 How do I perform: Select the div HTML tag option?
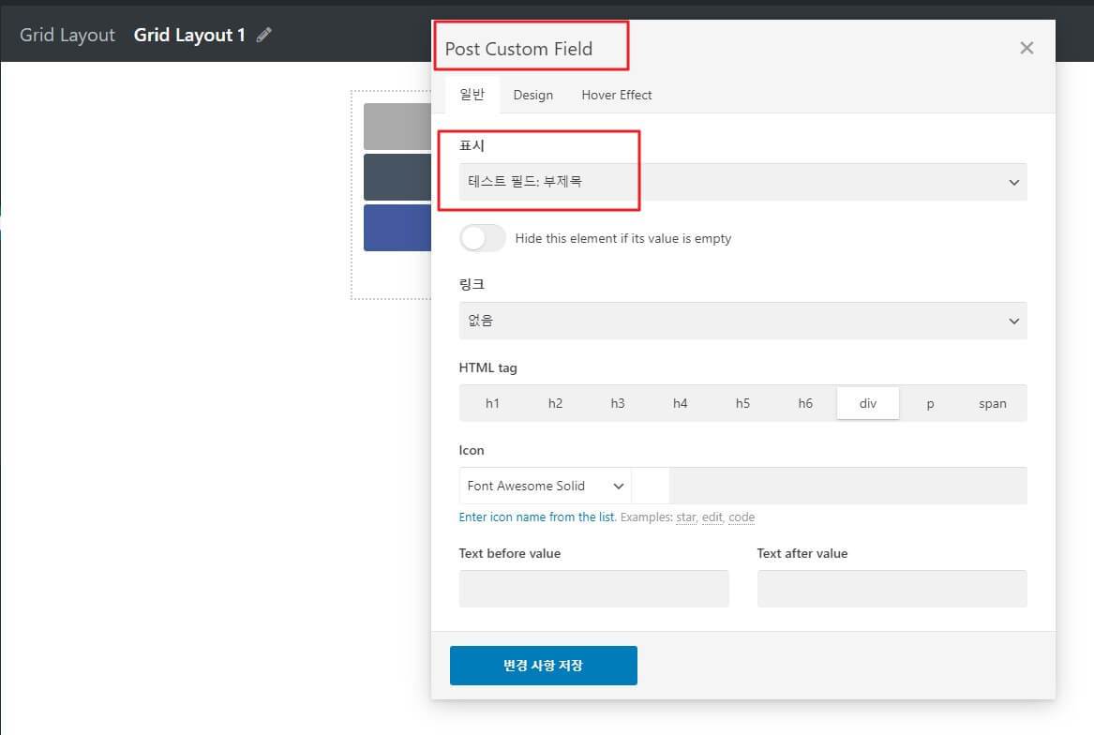click(868, 403)
